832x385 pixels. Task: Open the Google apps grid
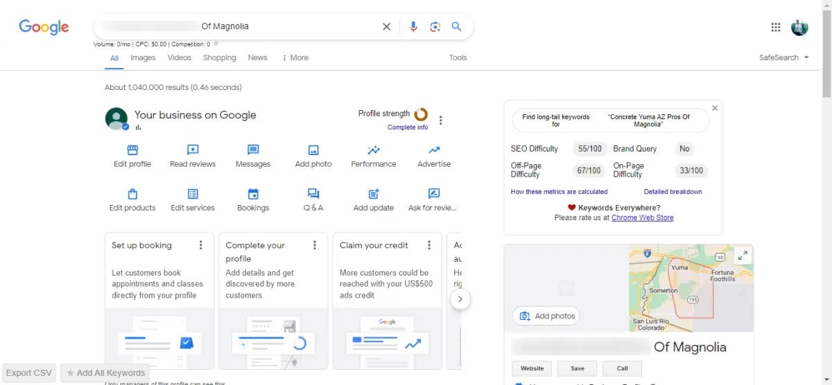[776, 27]
